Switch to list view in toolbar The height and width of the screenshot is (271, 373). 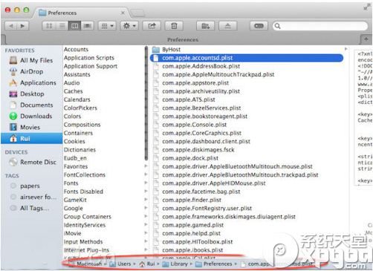click(x=62, y=26)
